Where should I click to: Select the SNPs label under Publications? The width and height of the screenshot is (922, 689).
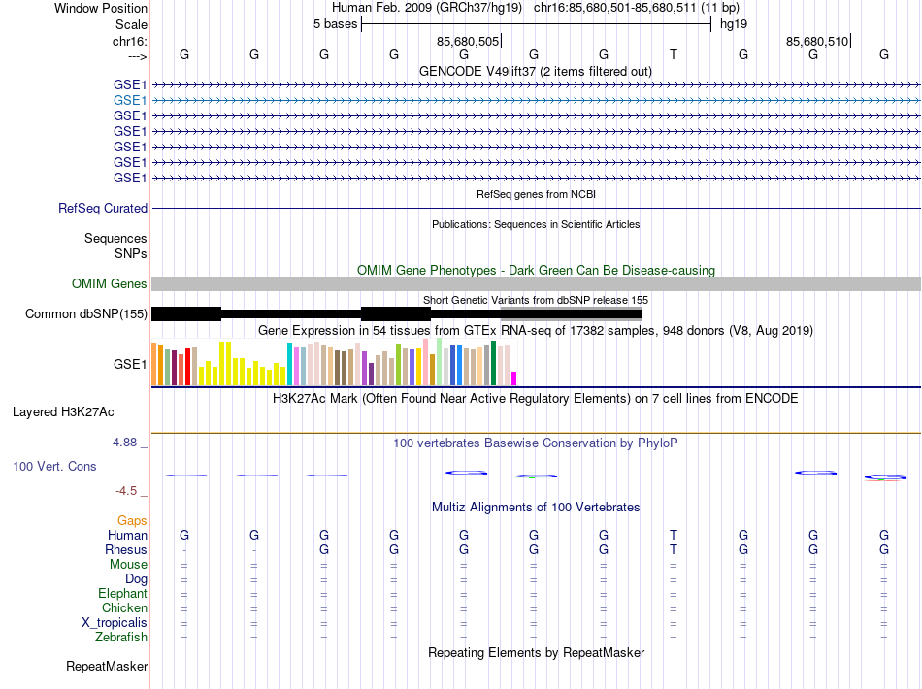pos(131,253)
